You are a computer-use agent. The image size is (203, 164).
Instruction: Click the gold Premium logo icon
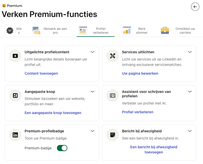coord(4,6)
